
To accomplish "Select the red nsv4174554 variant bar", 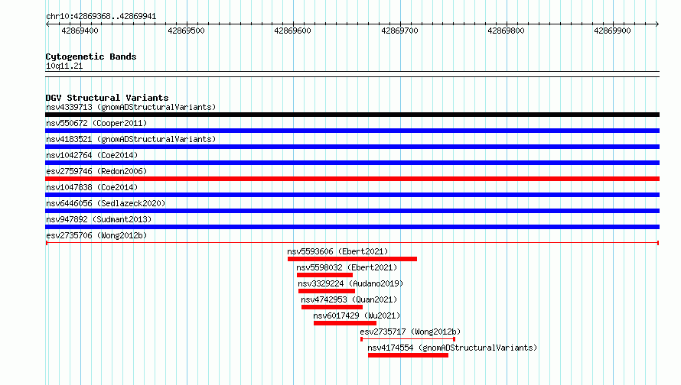I will coord(409,355).
